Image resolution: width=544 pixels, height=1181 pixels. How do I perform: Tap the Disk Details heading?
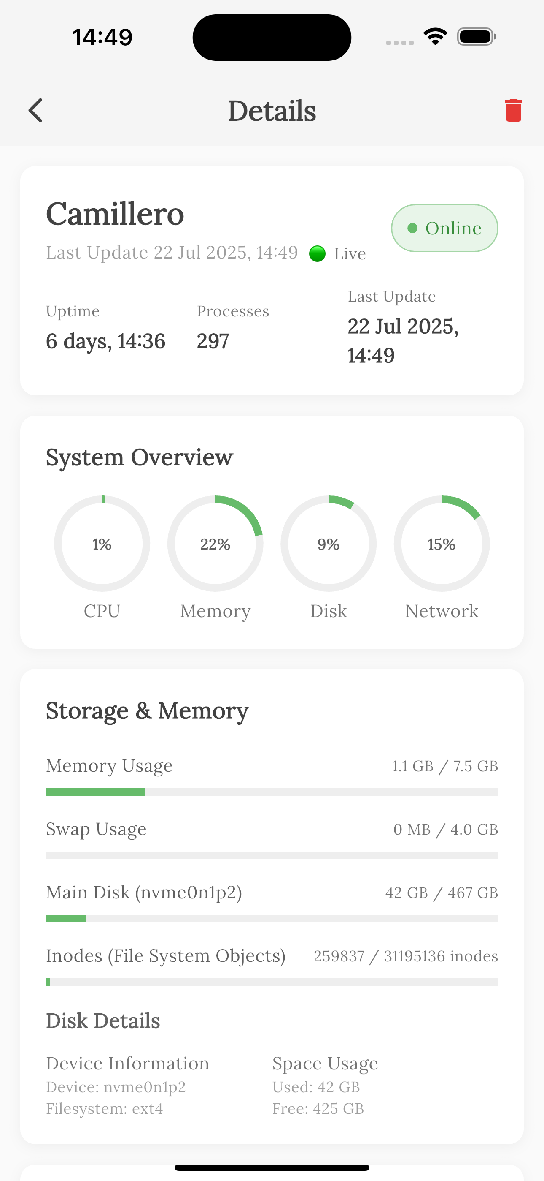(x=103, y=1021)
